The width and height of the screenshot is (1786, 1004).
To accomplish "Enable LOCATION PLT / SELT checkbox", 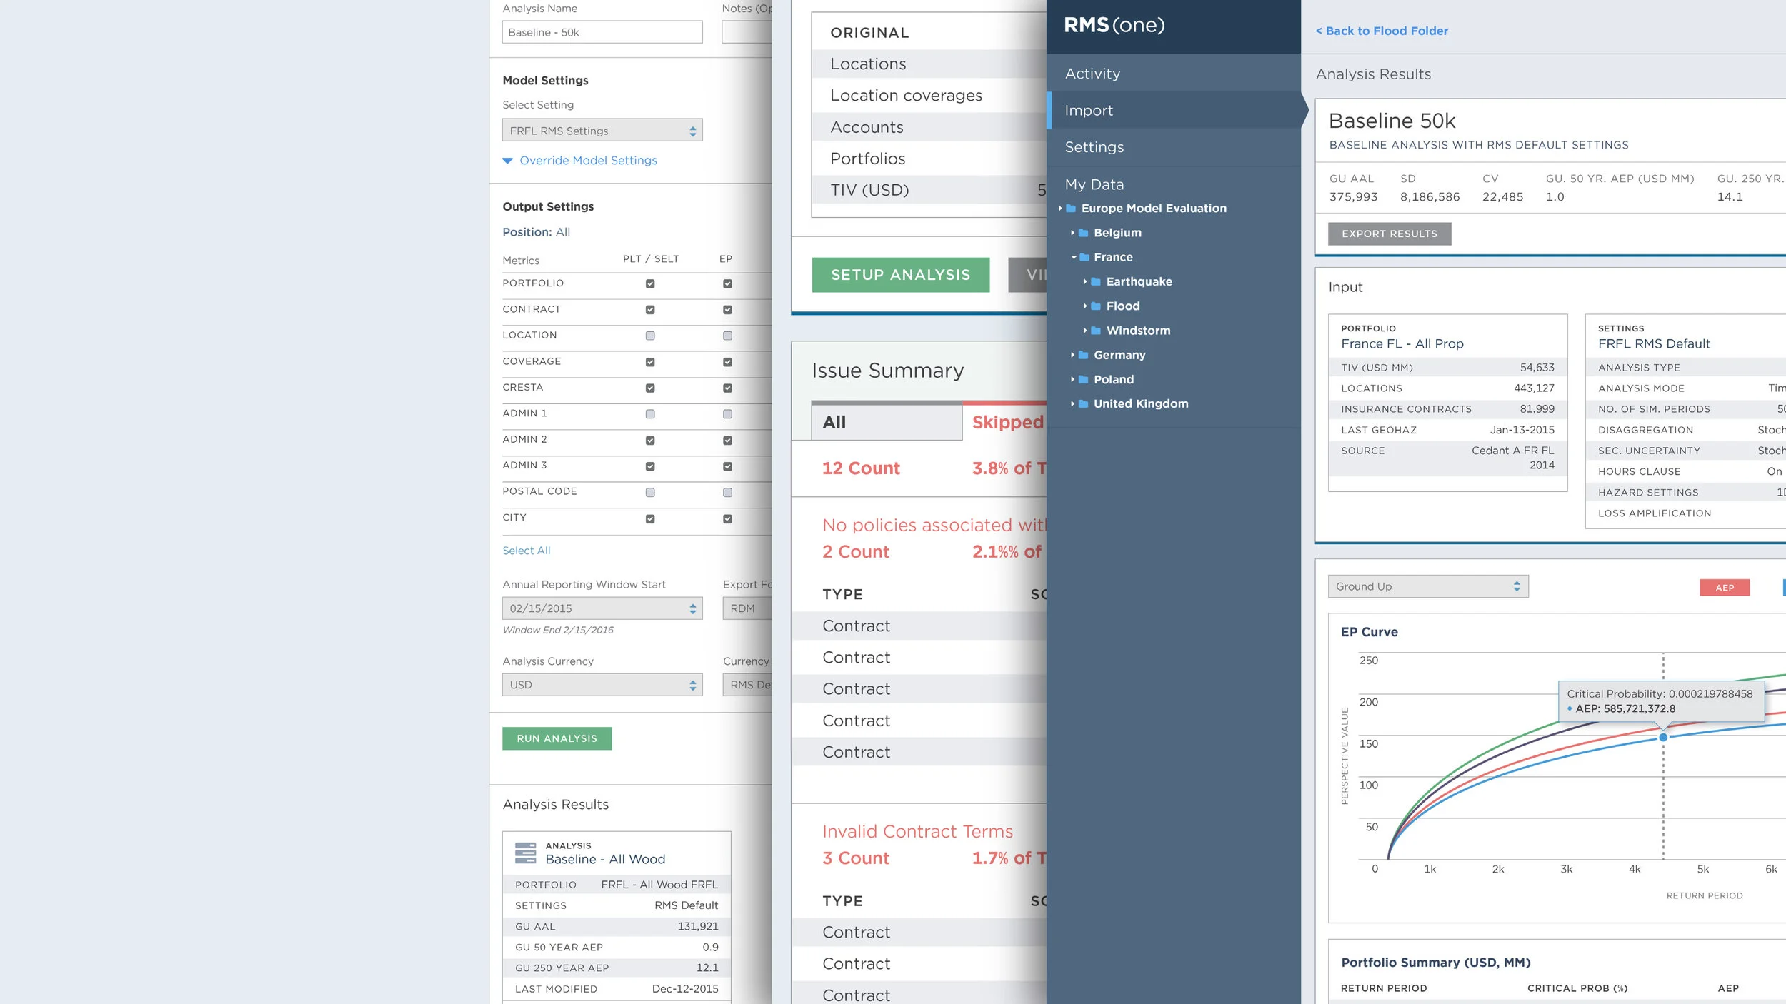I will [x=649, y=336].
